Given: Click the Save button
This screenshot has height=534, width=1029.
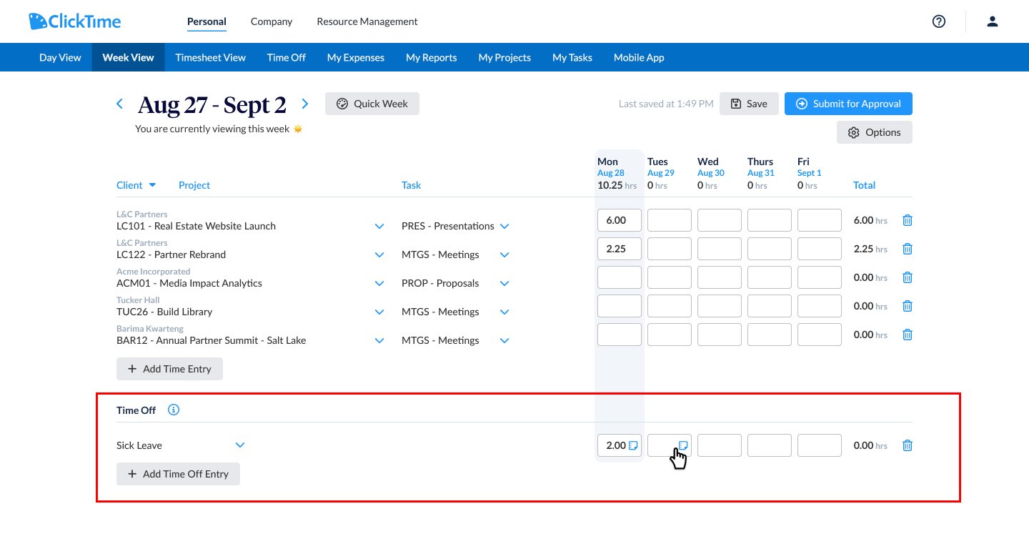Looking at the screenshot, I should tap(749, 104).
